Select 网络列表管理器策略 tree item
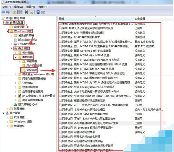This screenshot has height=152, width=174. click(34, 79)
